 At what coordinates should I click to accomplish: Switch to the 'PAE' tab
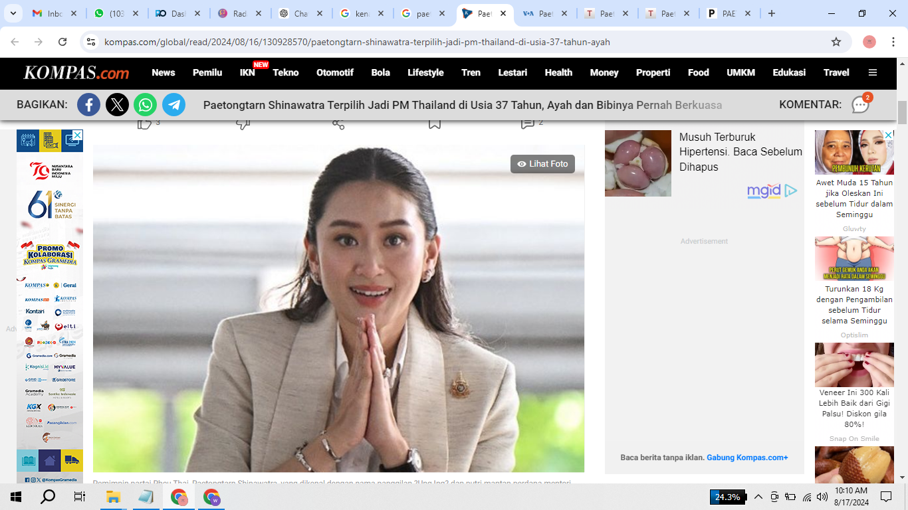pyautogui.click(x=729, y=13)
